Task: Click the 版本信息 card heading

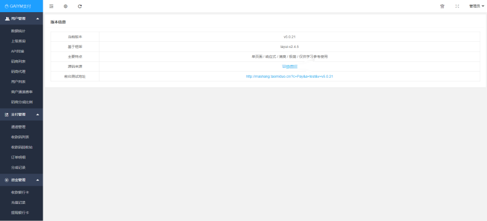Action: tap(58, 22)
